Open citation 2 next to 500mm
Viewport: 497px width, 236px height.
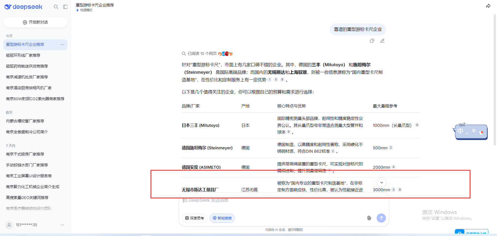pyautogui.click(x=391, y=148)
